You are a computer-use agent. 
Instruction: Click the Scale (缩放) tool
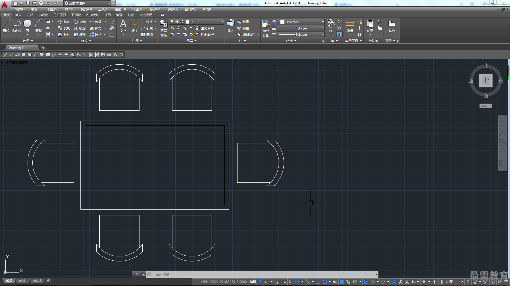(80, 34)
